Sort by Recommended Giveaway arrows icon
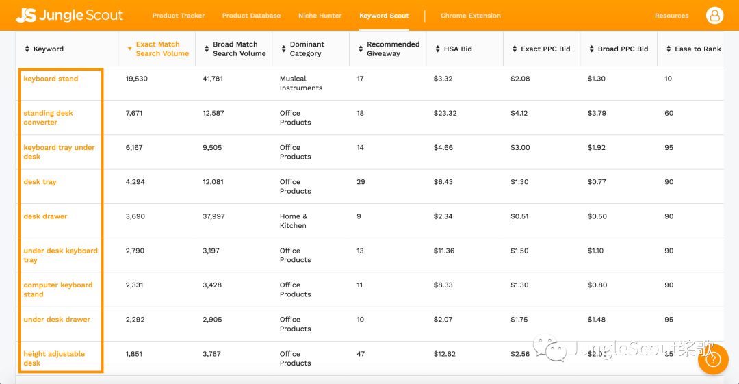 pos(361,49)
